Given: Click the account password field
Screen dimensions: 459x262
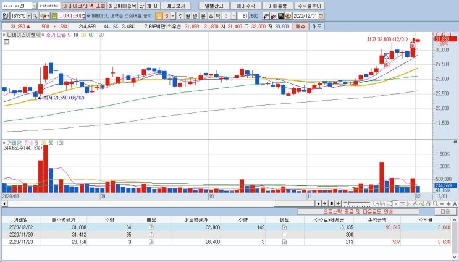Looking at the screenshot, I should click(49, 6).
